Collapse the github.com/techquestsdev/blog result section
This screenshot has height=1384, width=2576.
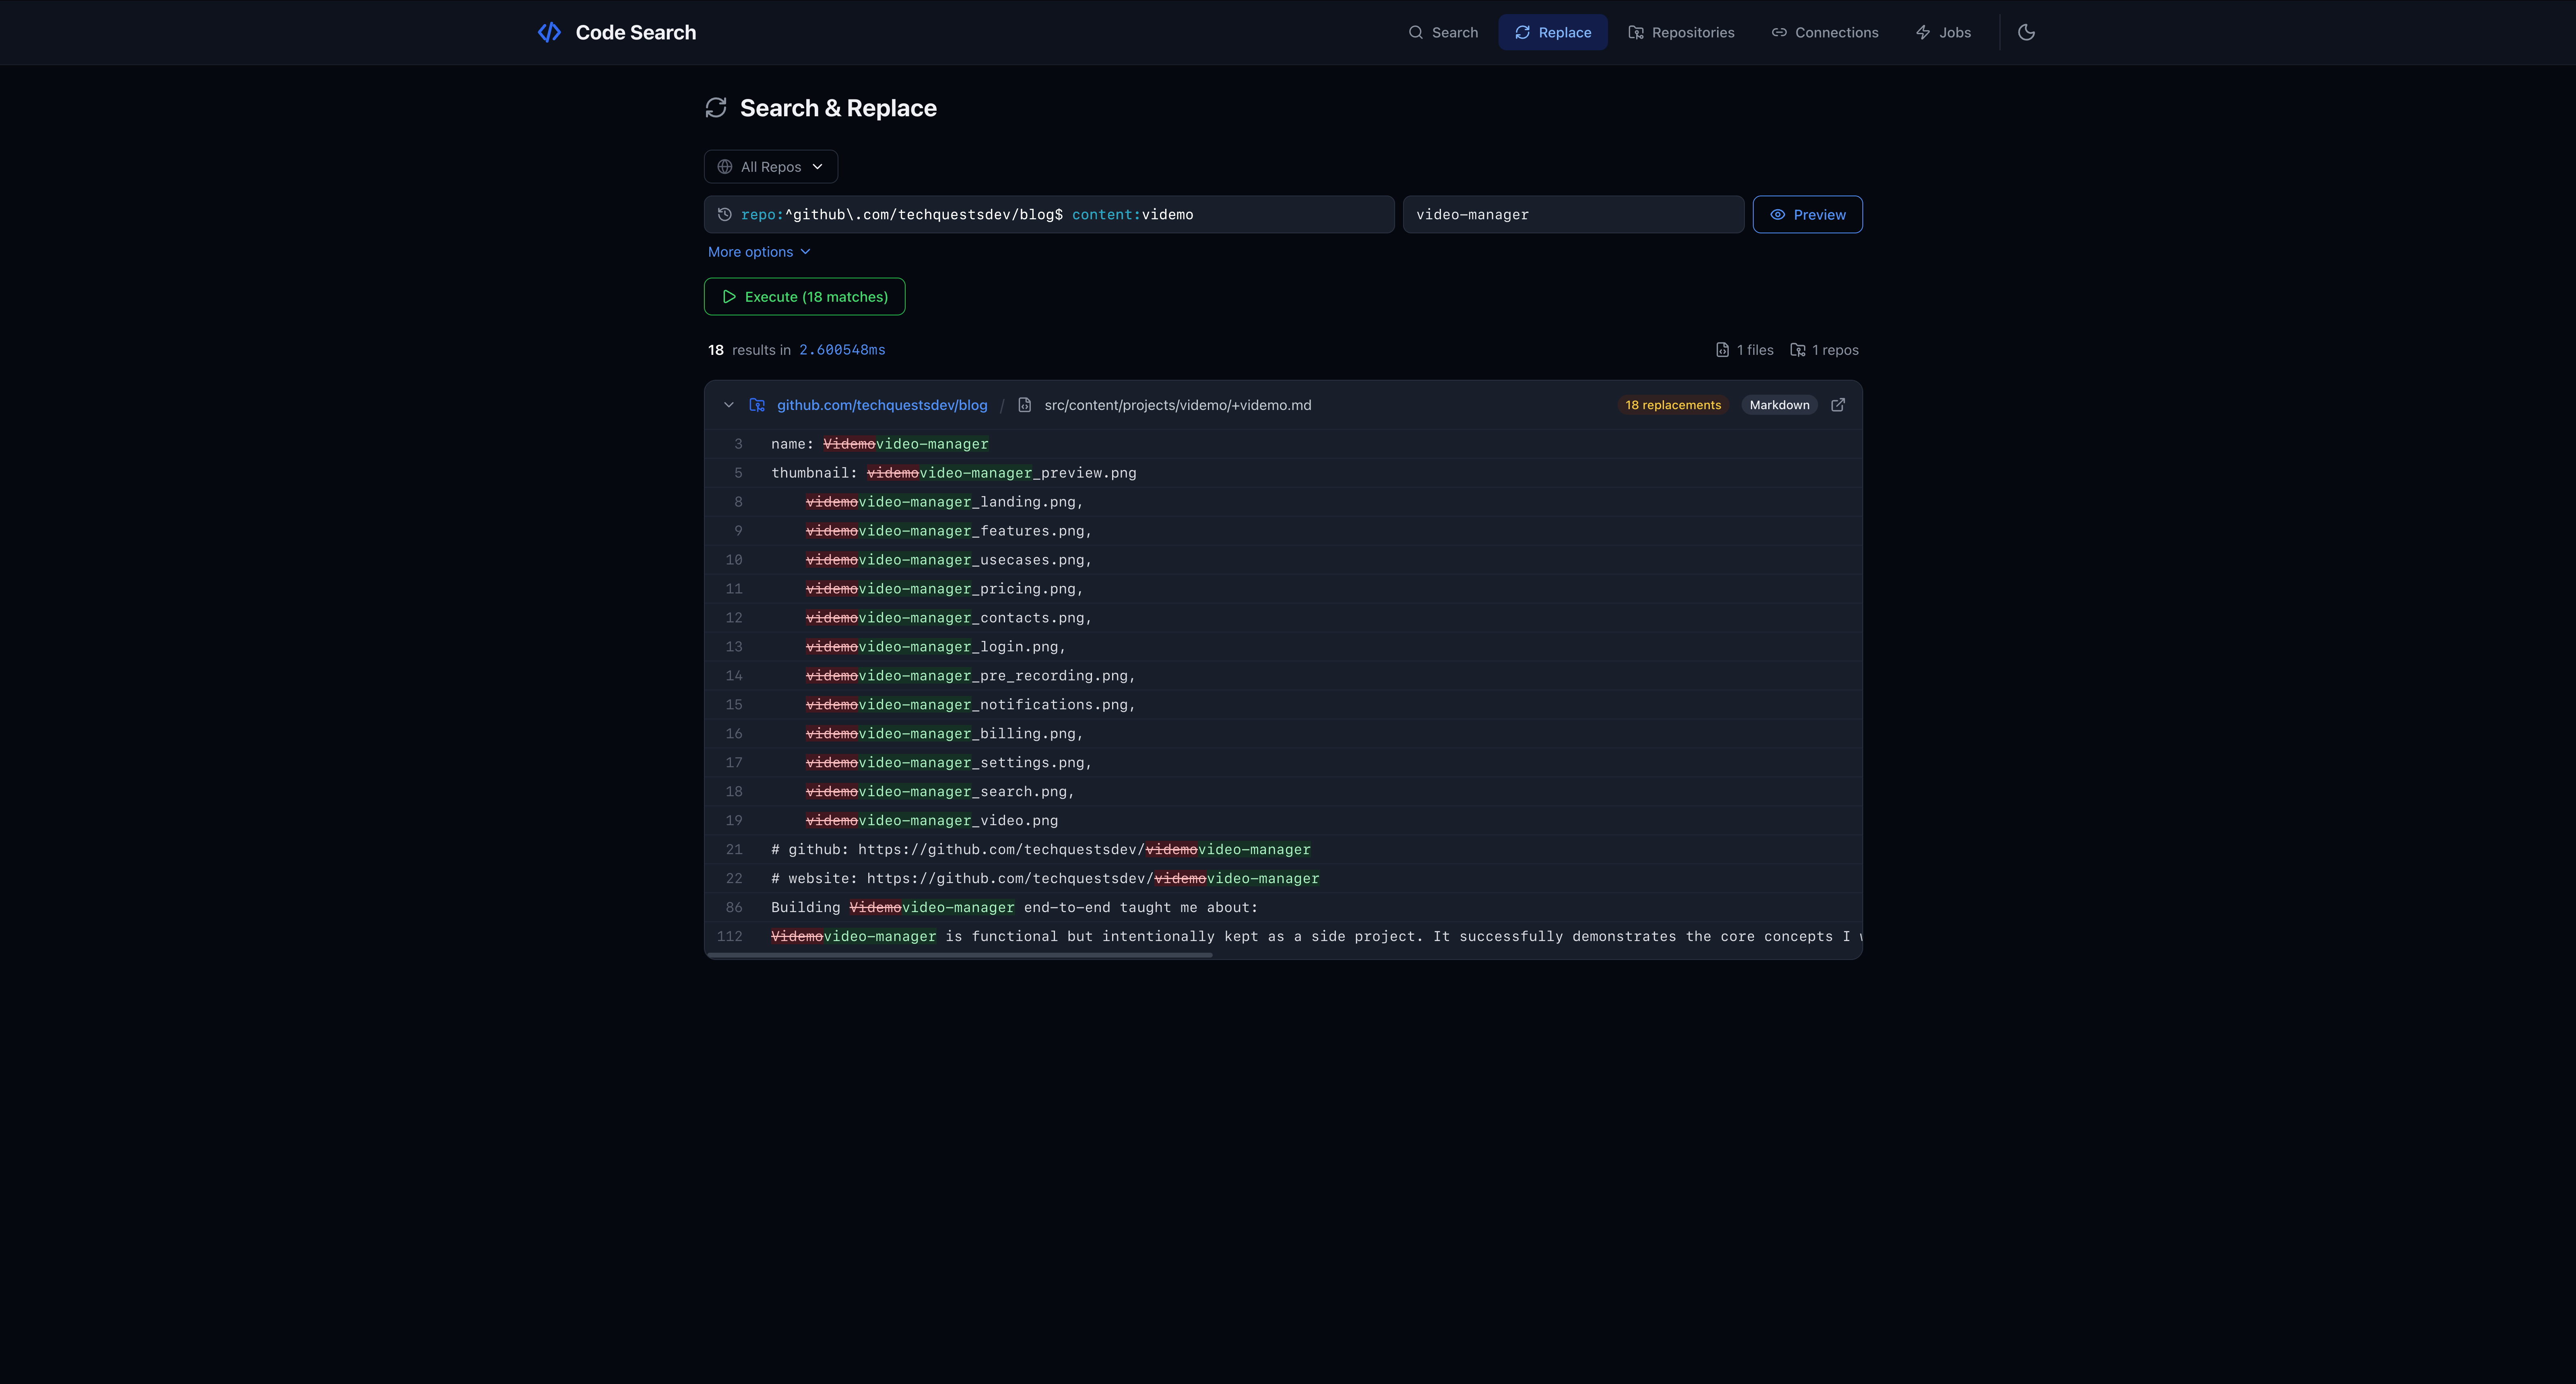(x=728, y=405)
